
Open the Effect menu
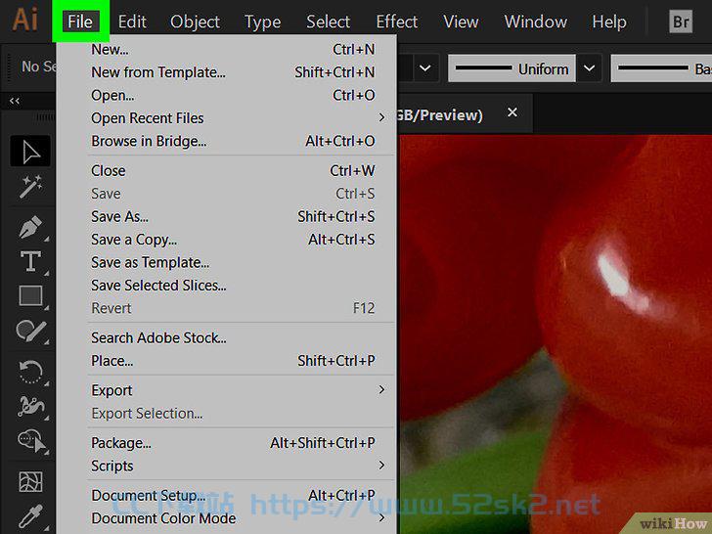[396, 22]
